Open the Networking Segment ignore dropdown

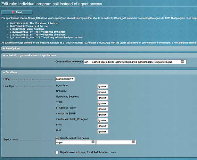click(x=103, y=98)
